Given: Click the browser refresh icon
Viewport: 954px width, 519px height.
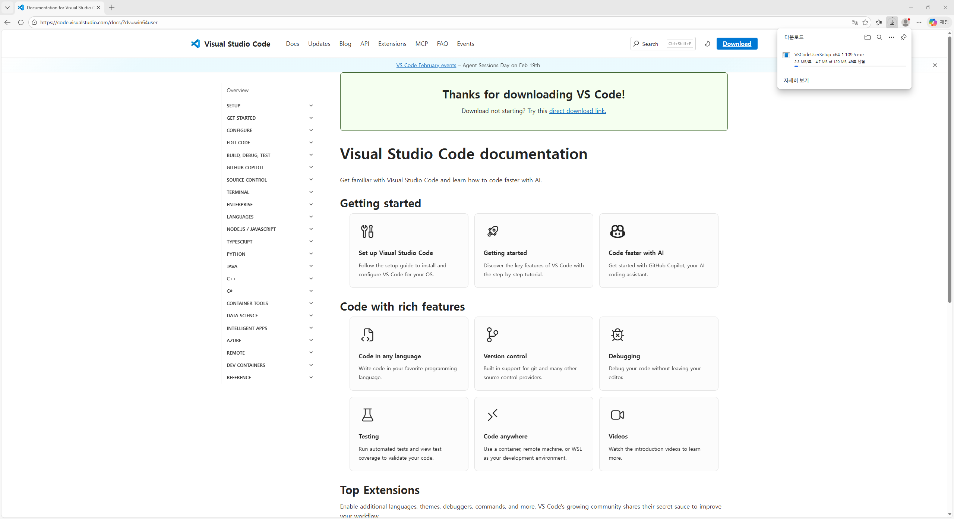Looking at the screenshot, I should pos(21,22).
